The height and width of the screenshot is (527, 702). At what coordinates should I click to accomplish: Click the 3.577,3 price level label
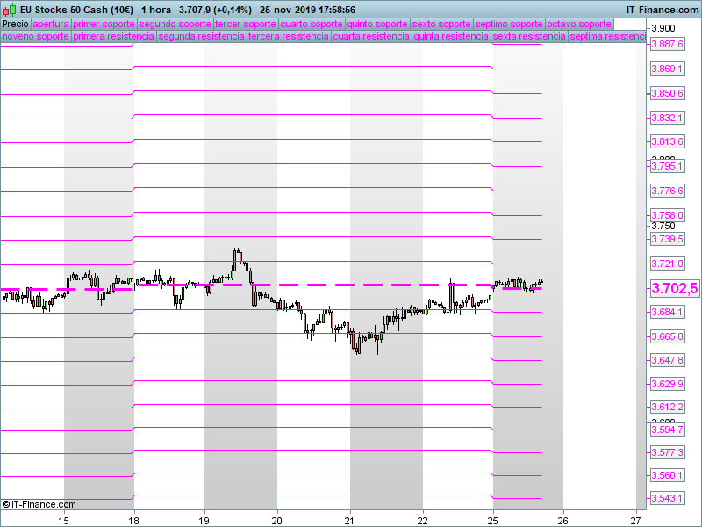pyautogui.click(x=667, y=452)
